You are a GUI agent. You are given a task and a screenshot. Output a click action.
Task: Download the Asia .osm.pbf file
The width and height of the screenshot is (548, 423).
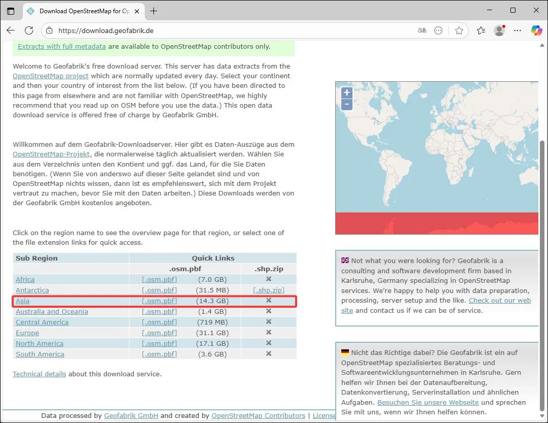tap(159, 301)
